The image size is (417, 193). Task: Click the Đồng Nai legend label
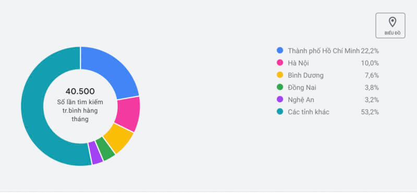pos(302,88)
